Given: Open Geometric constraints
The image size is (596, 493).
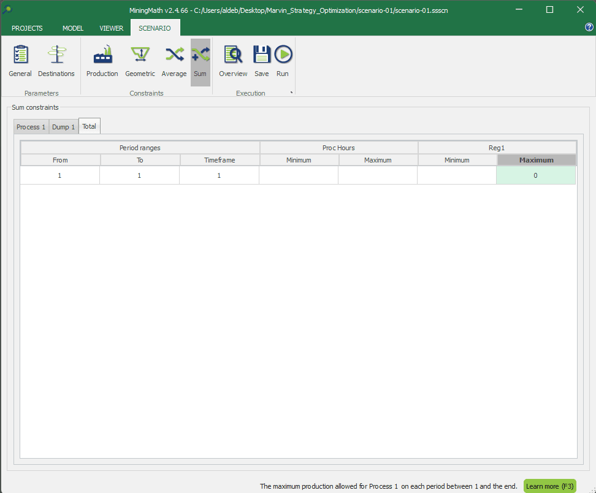Looking at the screenshot, I should click(140, 61).
